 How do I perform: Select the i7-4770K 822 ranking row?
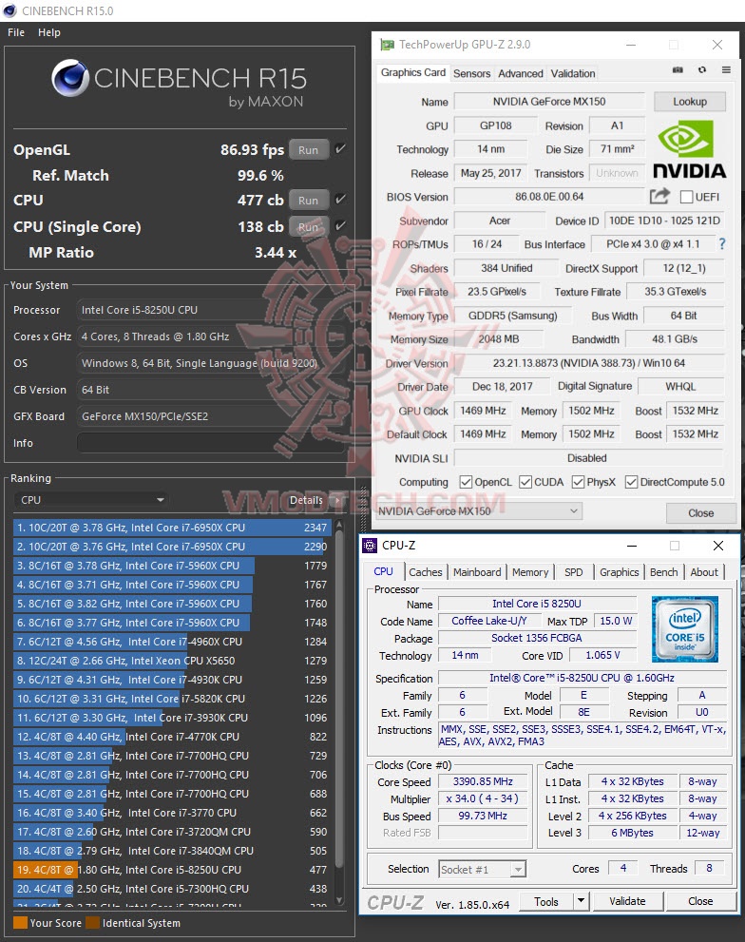[x=172, y=737]
